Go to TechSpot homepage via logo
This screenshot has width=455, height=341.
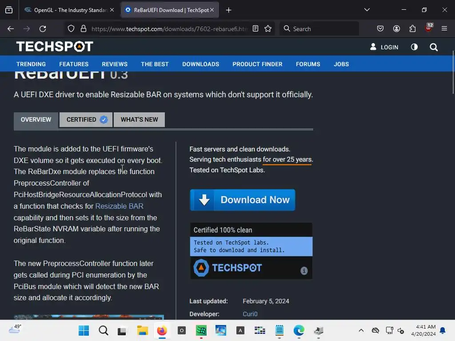[x=55, y=46]
